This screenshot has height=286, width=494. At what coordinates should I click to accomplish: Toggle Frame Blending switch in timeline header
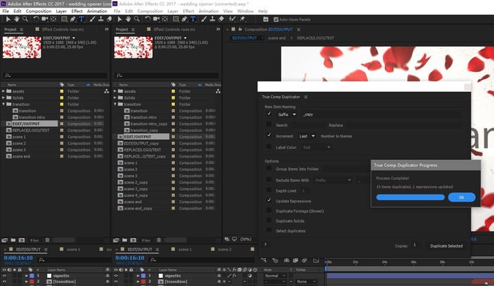point(295,260)
